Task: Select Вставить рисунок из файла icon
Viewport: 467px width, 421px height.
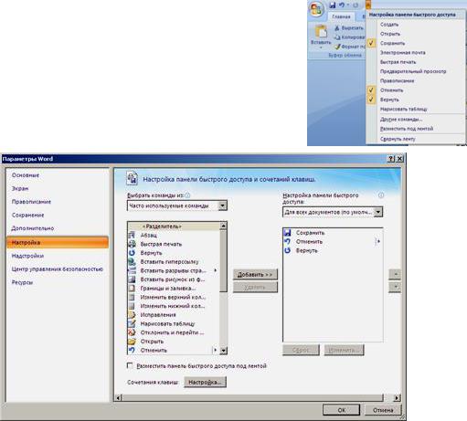Action: (x=132, y=279)
